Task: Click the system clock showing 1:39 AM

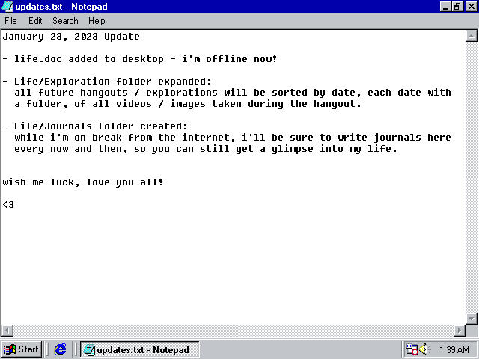Action: click(454, 349)
